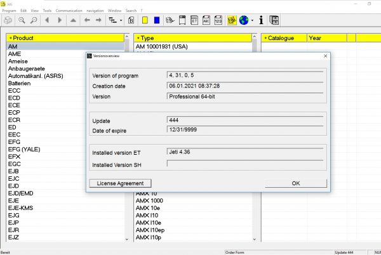Open the Search menu
The height and width of the screenshot is (255, 381).
(131, 11)
